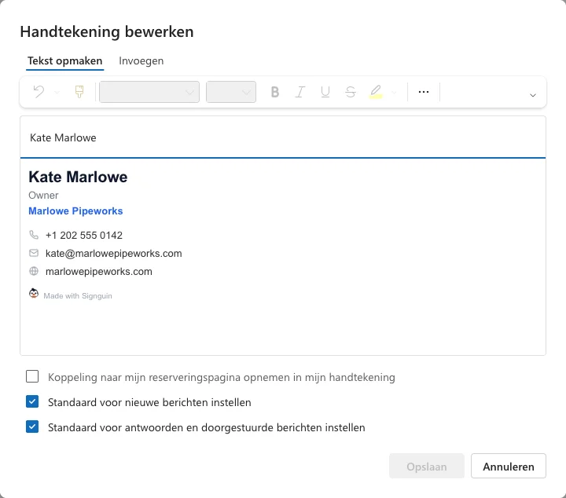The height and width of the screenshot is (498, 566).
Task: Toggle Bold formatting
Action: coord(275,92)
